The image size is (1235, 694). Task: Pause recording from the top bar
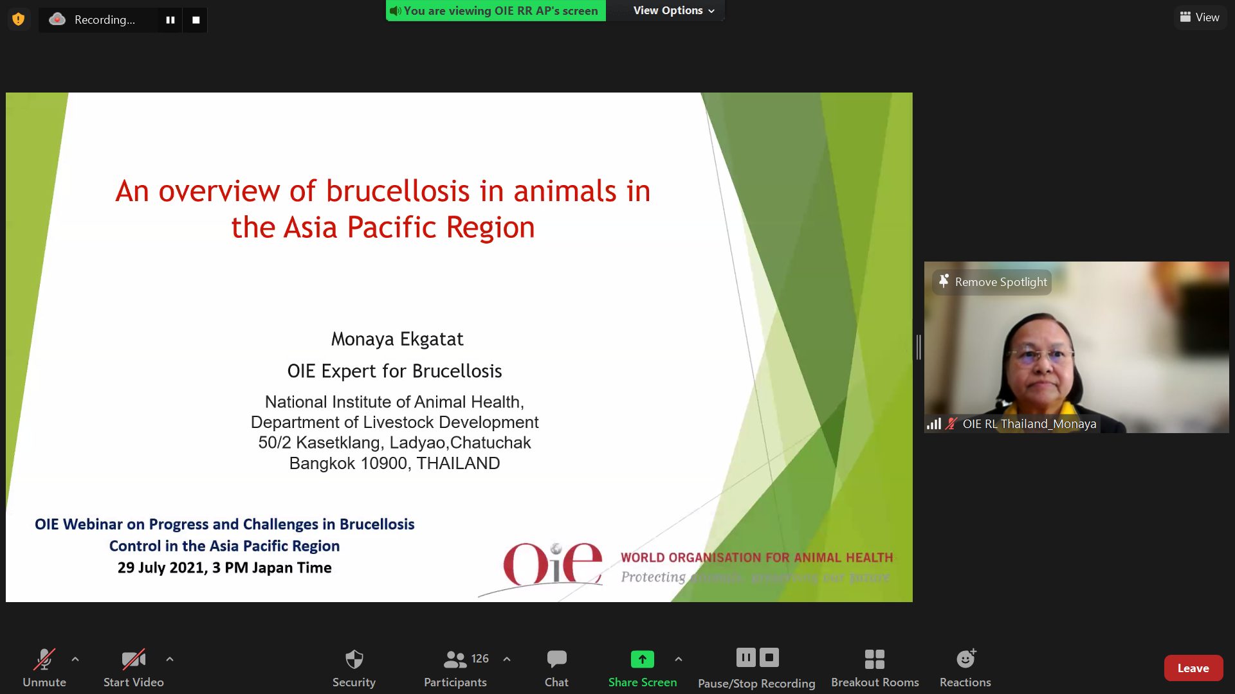point(170,20)
